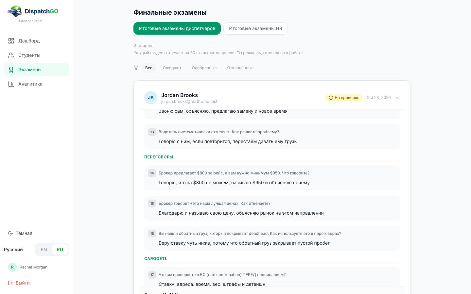This screenshot has height=294, width=471.
Task: Enable the Тёмная dark theme
Action: click(x=20, y=233)
